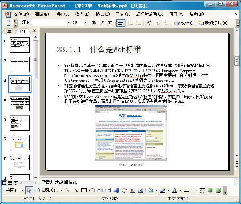The width and height of the screenshot is (241, 204).
Task: Select slide 4 thumbnail
Action: 20,104
